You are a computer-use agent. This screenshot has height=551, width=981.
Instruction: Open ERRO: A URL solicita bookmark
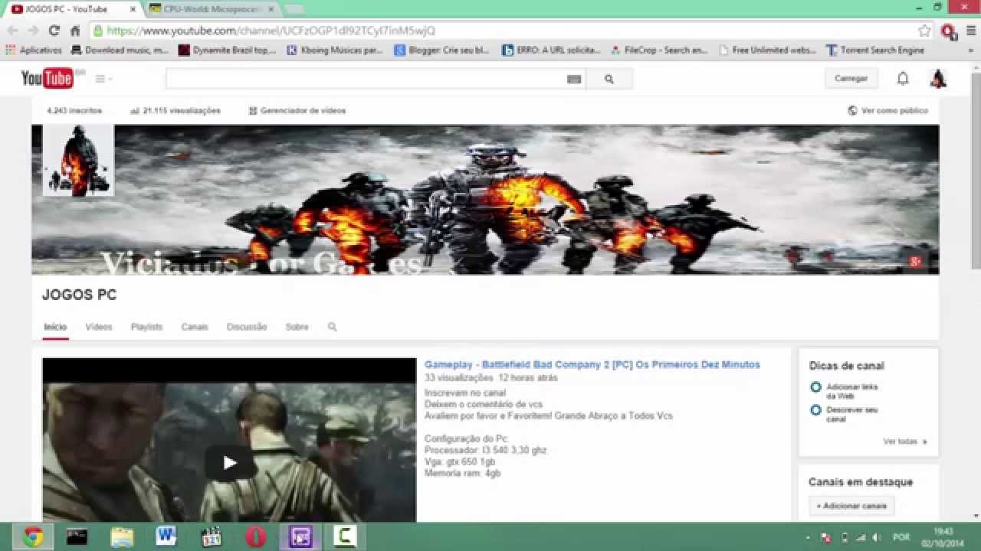(551, 51)
